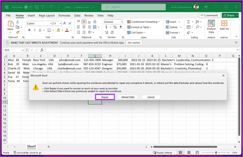Click the AutoSum sigma icon

[189, 22]
